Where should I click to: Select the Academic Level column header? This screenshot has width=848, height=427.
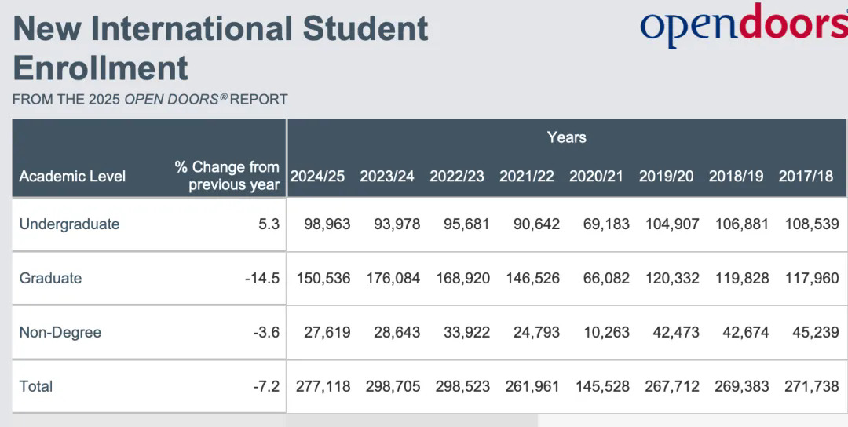tap(72, 176)
